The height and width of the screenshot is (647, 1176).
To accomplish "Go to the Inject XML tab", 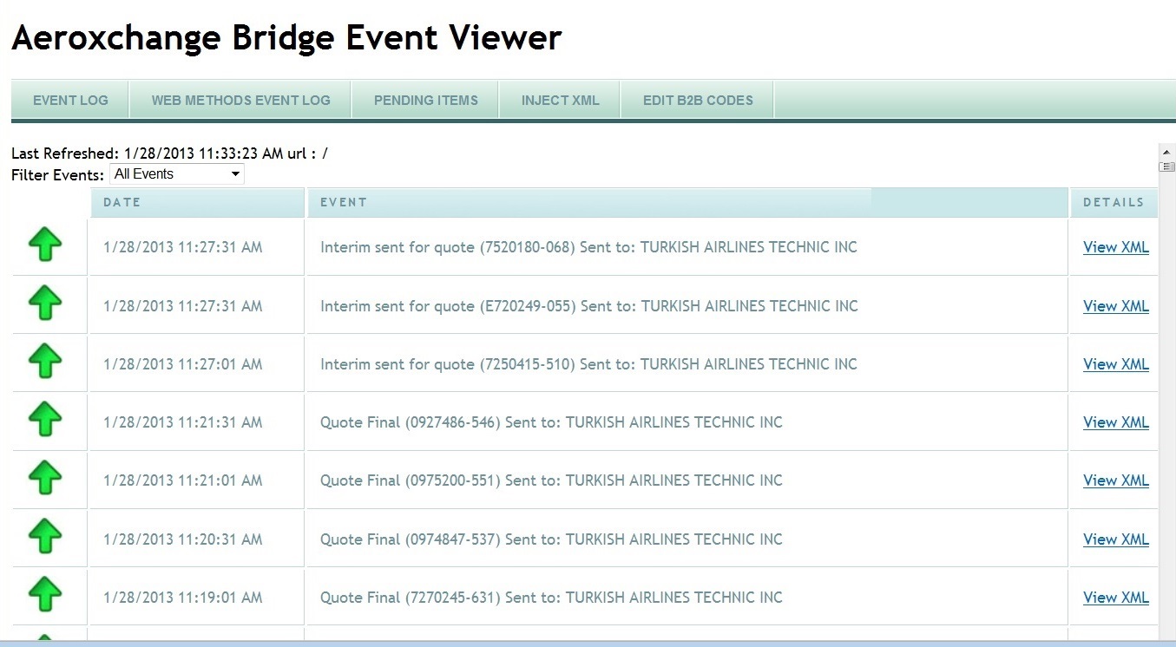I will point(560,100).
